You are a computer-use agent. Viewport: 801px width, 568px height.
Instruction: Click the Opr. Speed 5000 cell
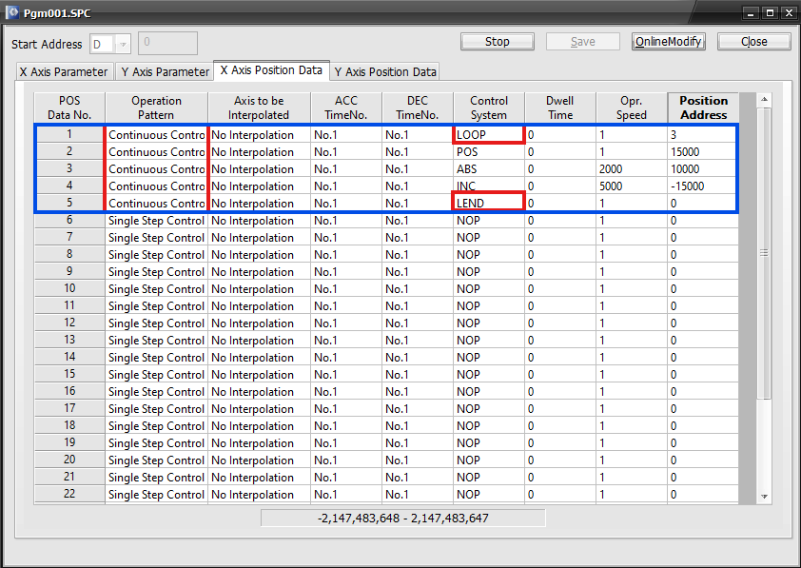coord(632,186)
